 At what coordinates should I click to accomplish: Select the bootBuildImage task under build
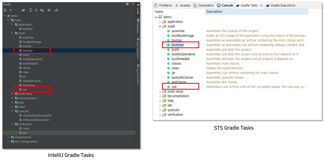[x=29, y=42]
